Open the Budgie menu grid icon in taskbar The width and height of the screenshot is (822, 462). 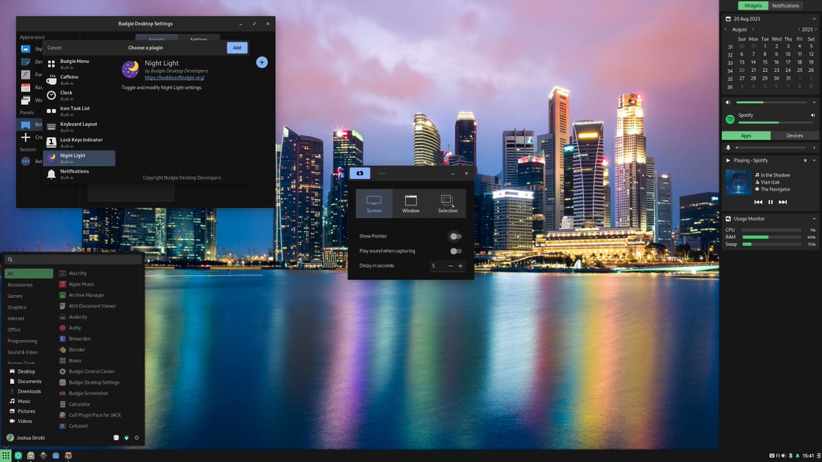(x=6, y=454)
